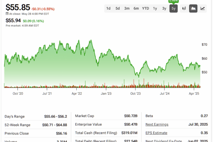Click the Apr '22 axis label

[x=77, y=93]
